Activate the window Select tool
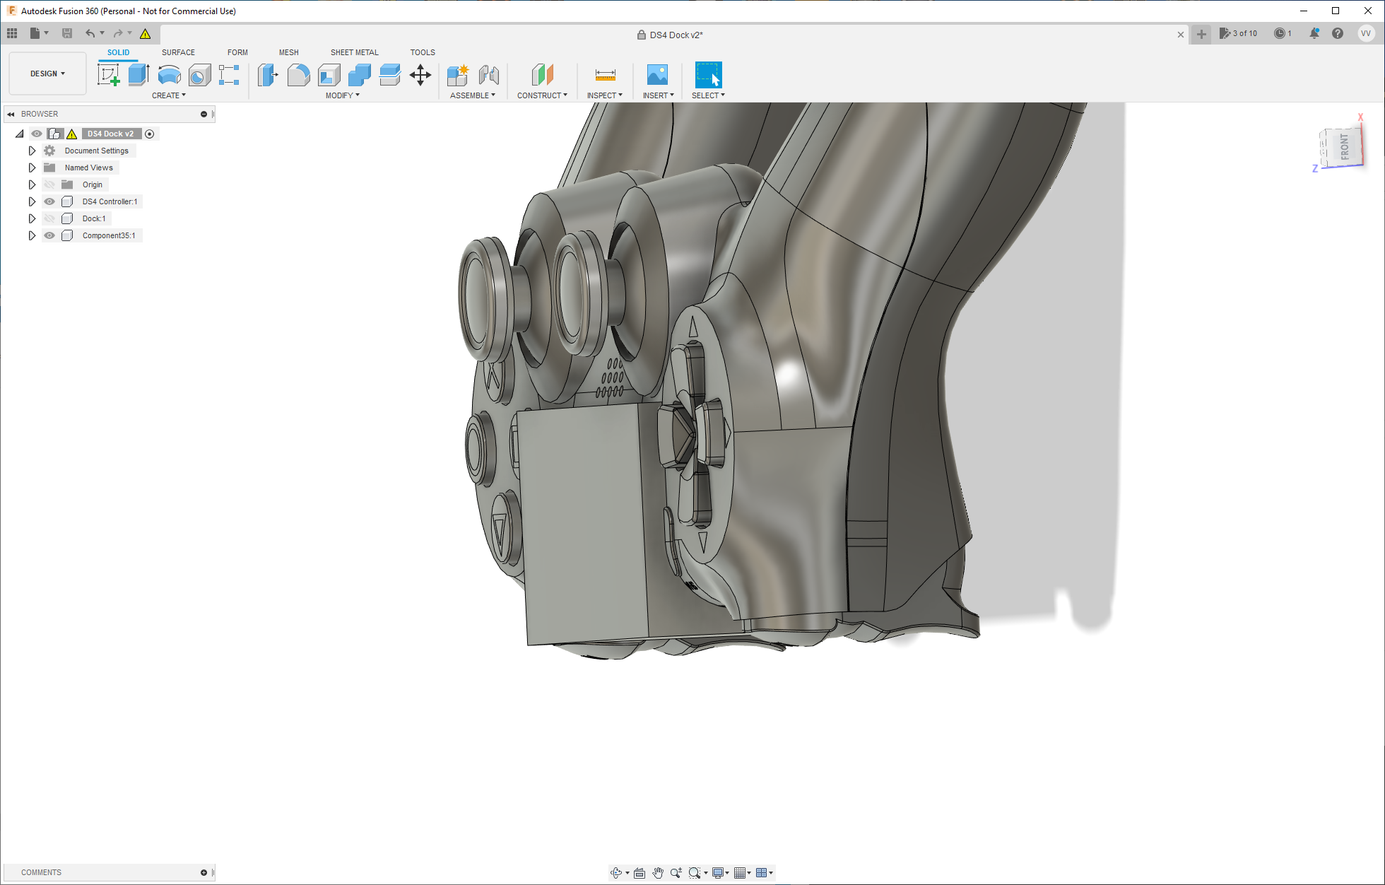Screen dimensions: 1385x885 point(708,74)
